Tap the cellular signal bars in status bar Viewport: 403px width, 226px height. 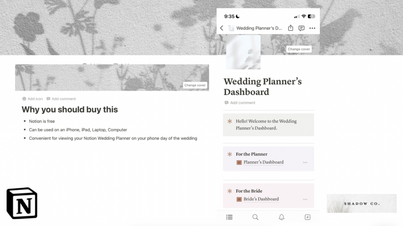tap(297, 16)
